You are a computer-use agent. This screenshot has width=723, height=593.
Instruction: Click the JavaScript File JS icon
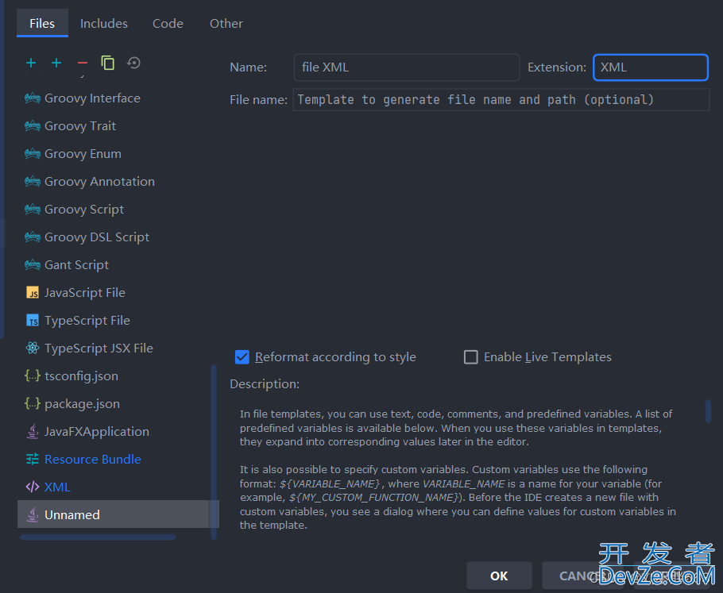coord(33,293)
